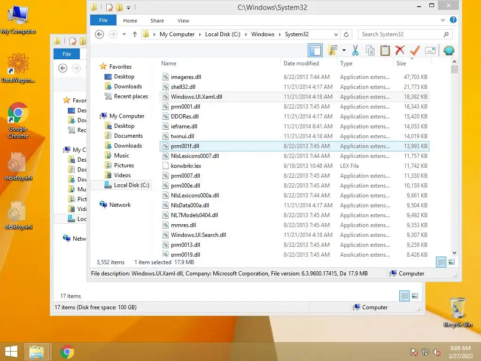Click the red X Delete icon
This screenshot has width=481, height=361.
[x=400, y=50]
